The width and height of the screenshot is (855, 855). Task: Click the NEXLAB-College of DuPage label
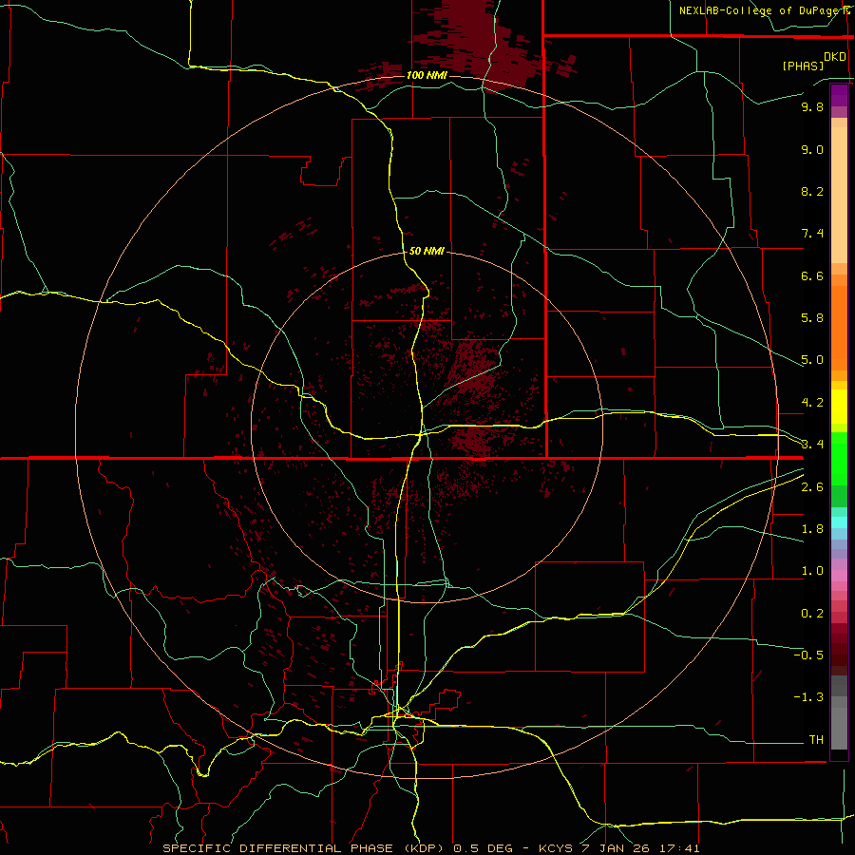[761, 10]
